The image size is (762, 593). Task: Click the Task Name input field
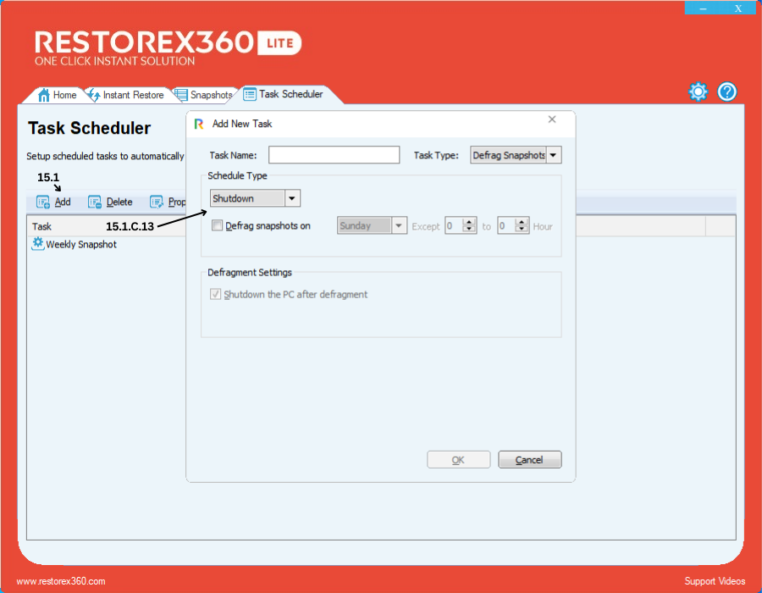click(334, 155)
